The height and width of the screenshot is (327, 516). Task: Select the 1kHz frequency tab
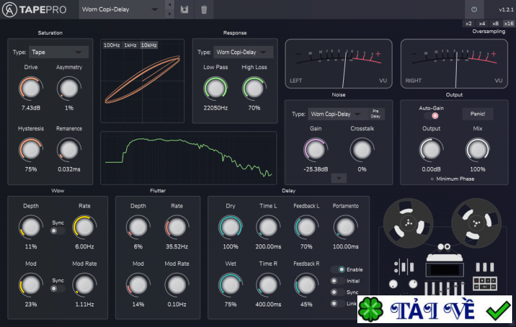130,45
